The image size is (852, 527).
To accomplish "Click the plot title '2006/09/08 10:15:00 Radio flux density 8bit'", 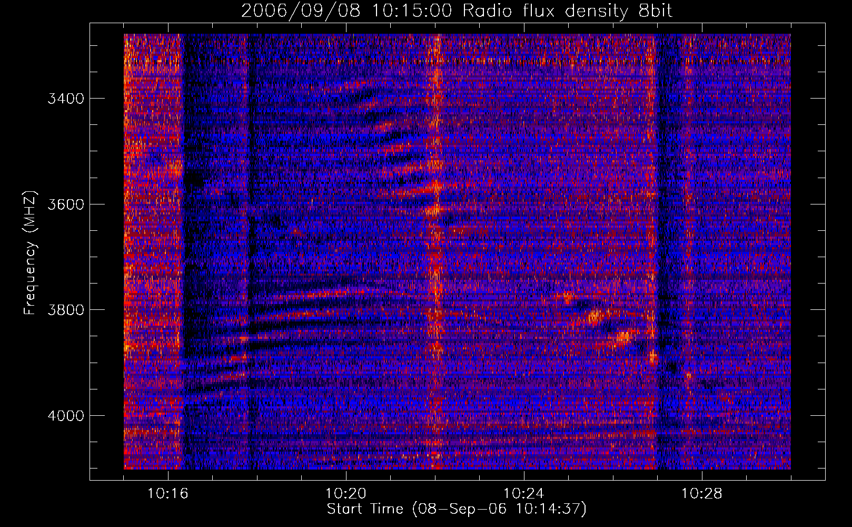I will pyautogui.click(x=457, y=11).
